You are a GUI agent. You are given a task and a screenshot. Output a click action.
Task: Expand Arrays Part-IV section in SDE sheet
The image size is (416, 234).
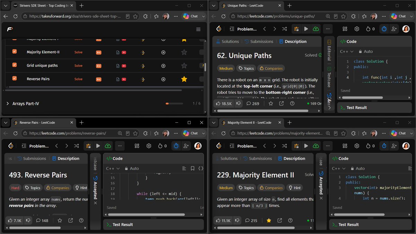[8, 104]
